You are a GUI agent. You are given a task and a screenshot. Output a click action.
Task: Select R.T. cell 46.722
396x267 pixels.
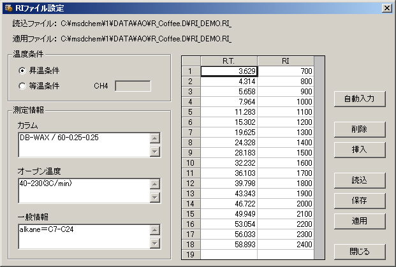pyautogui.click(x=229, y=204)
